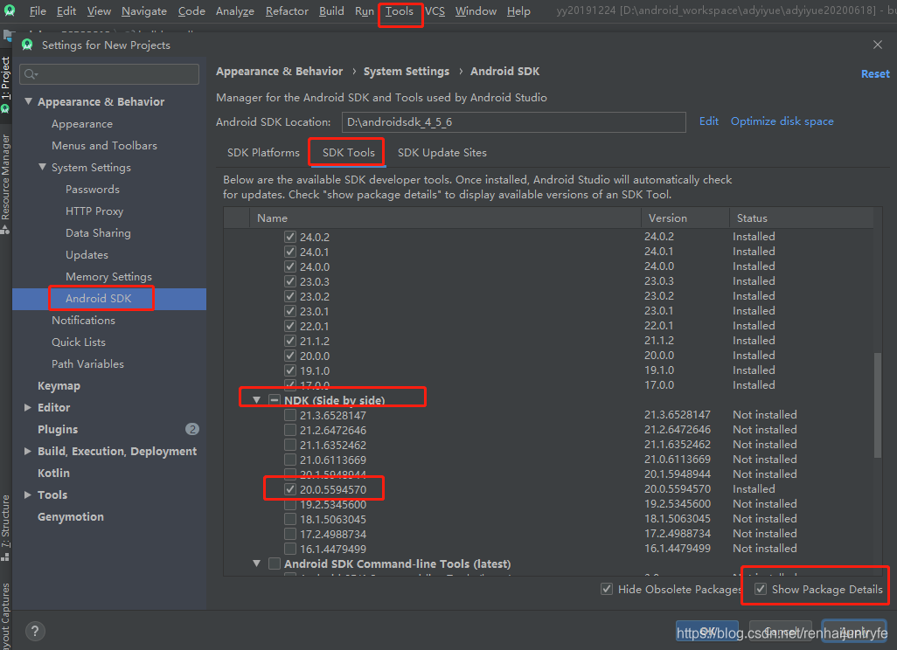Click the help question mark button
This screenshot has height=650, width=897.
(x=35, y=631)
